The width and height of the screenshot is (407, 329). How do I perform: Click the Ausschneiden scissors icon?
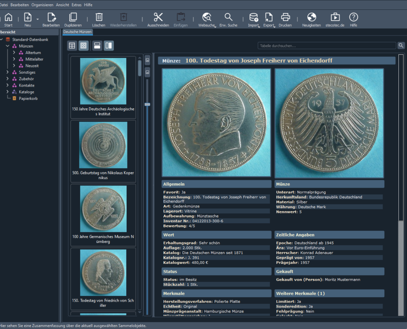tap(158, 17)
